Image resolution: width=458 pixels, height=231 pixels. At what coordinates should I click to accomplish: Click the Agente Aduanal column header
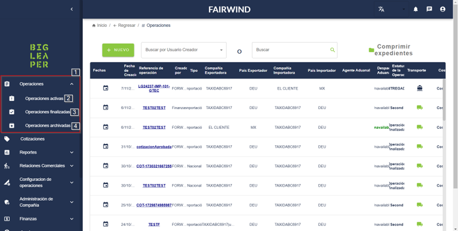pos(356,71)
